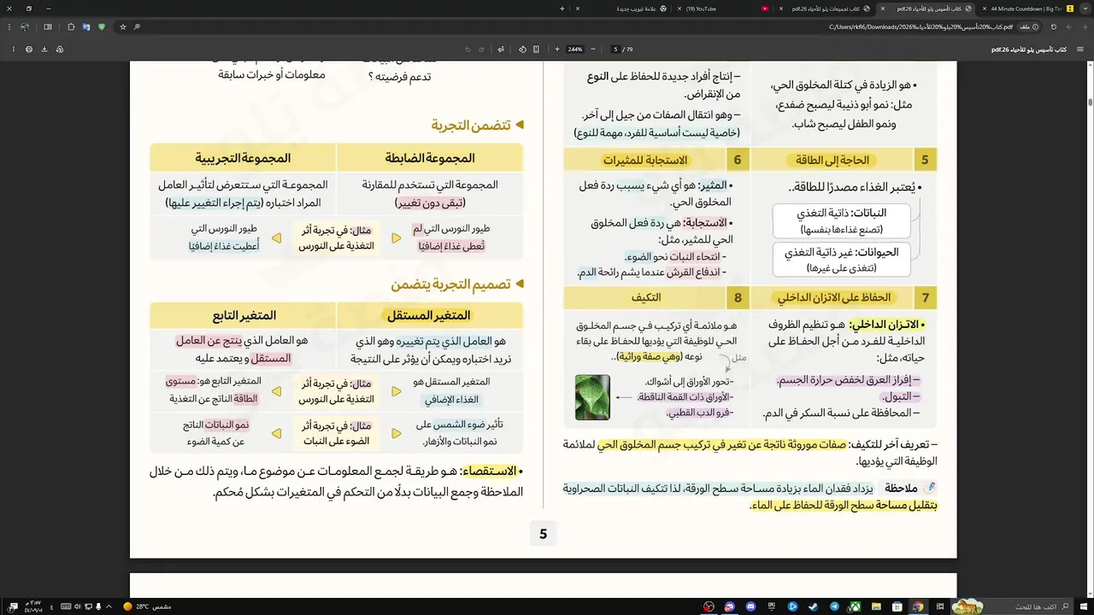Open the side panel icon
The height and width of the screenshot is (615, 1094).
(48, 26)
